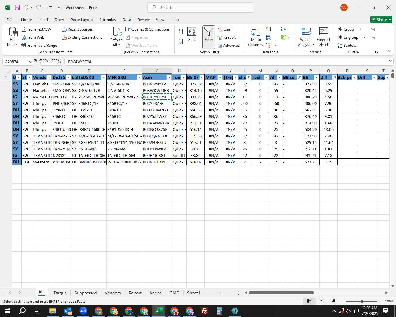This screenshot has height=317, width=396.
Task: Open filter dropdown for Asin column
Action: [x=169, y=77]
